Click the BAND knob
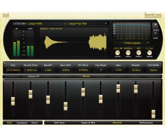This screenshot has height=137, width=165. pyautogui.click(x=149, y=53)
